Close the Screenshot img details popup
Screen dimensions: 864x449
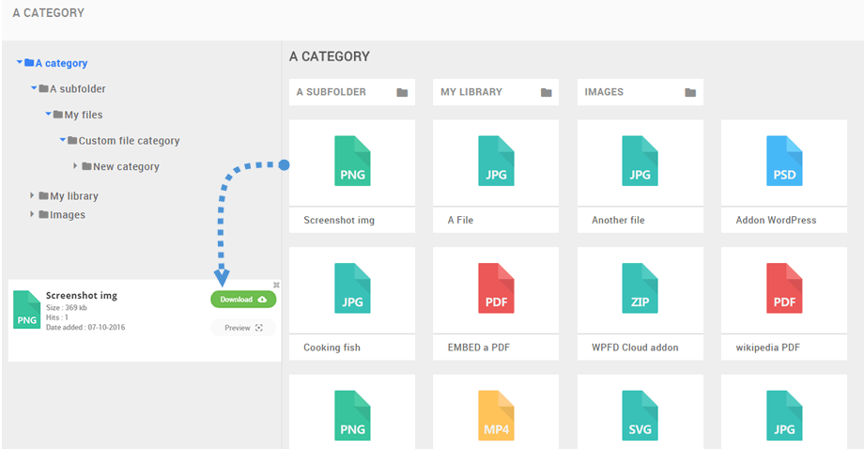click(276, 285)
